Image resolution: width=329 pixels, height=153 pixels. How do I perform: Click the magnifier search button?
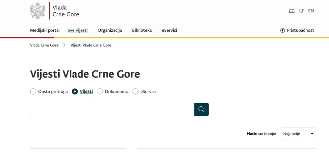[x=201, y=109]
